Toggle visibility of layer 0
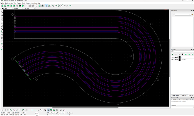Viewport: 194px width, 116px height. point(172,57)
